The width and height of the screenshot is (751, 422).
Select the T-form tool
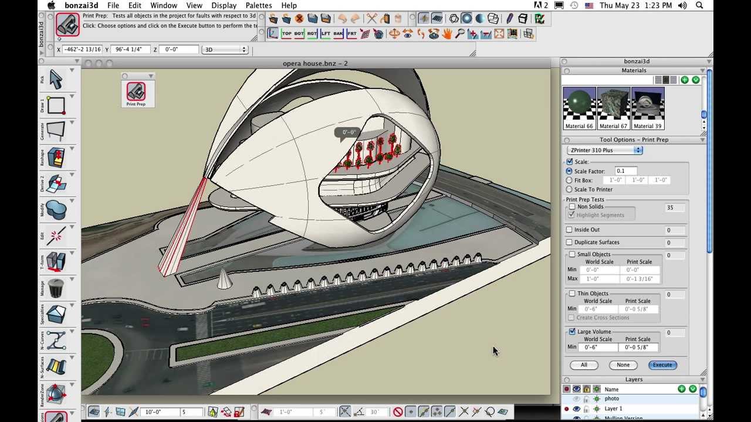[56, 261]
